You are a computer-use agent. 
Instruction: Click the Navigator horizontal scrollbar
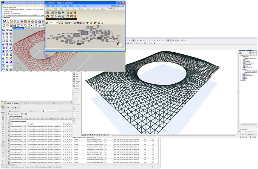tap(248, 124)
